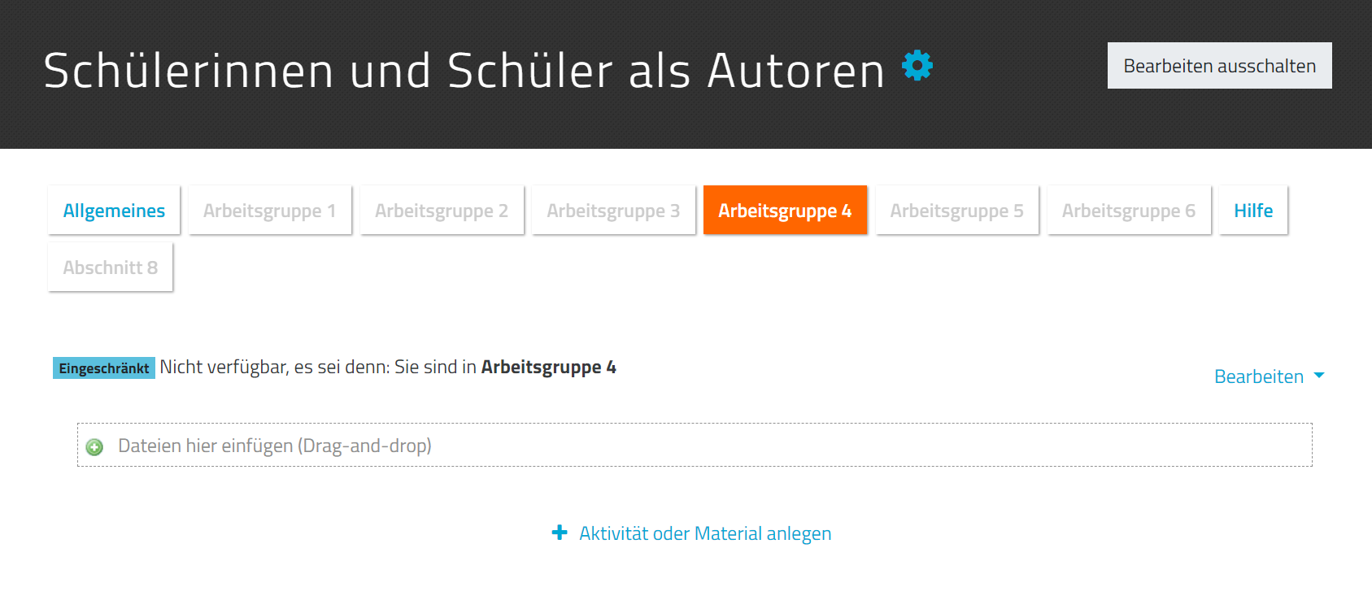The width and height of the screenshot is (1372, 596).
Task: Click the Eingeschränkt restriction badge
Action: coord(104,368)
